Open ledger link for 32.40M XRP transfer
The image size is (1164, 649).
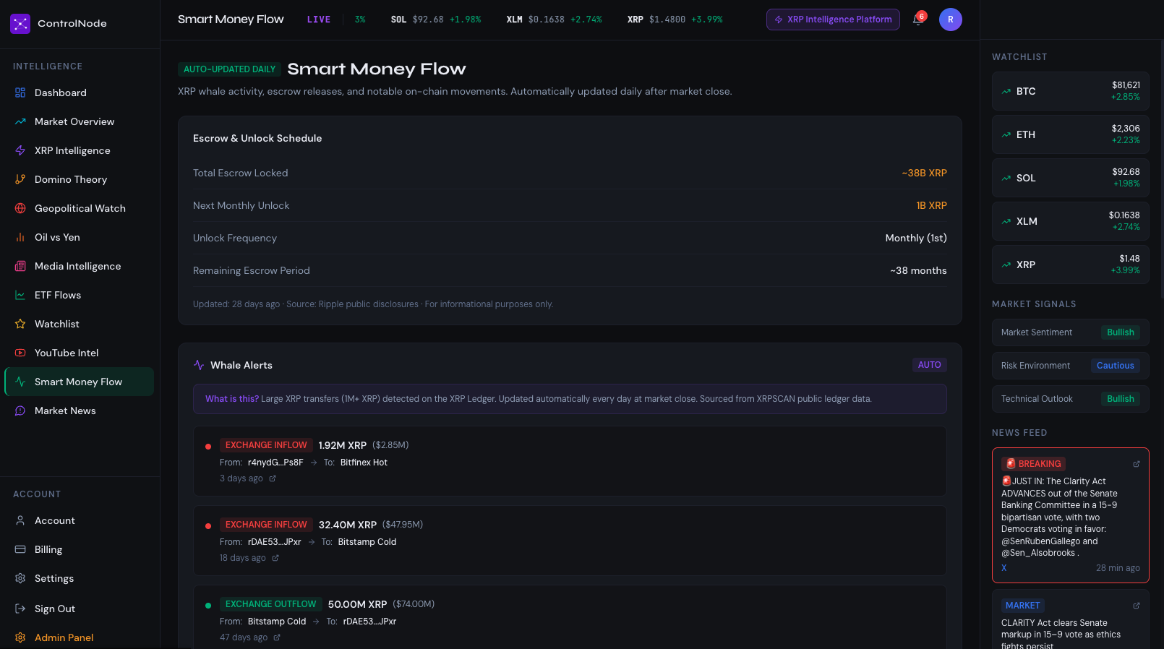click(275, 558)
